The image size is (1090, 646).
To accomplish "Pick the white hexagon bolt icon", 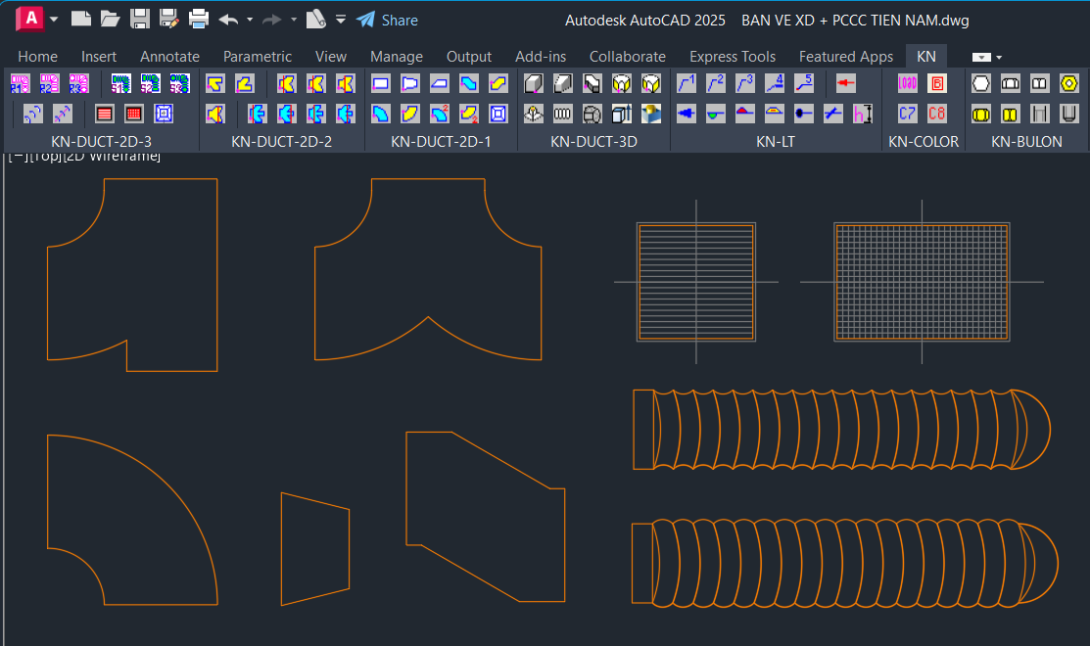I will (981, 84).
